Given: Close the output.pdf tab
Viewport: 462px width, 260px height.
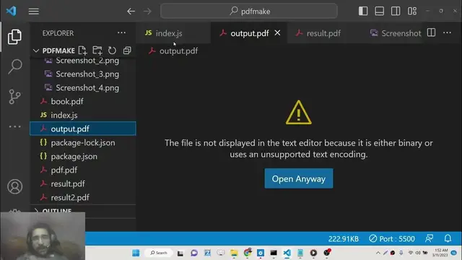Looking at the screenshot, I should pos(277,33).
